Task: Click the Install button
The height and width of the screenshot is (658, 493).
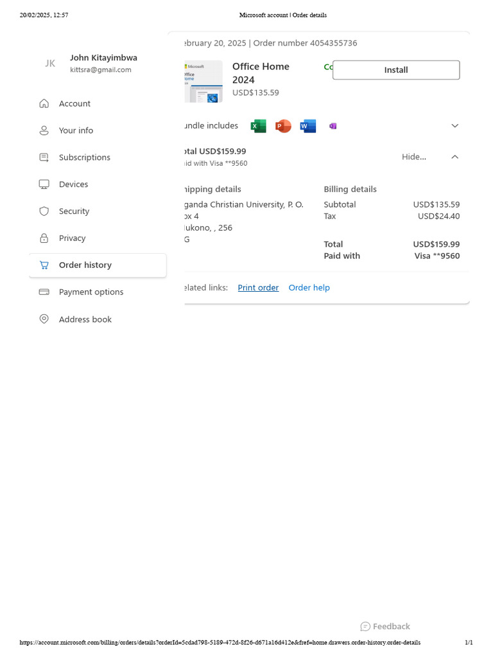Action: [x=396, y=70]
